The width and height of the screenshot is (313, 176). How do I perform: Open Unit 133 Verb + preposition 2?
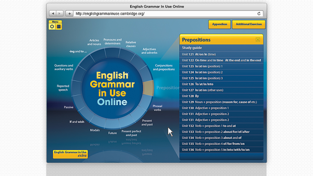[221, 132]
